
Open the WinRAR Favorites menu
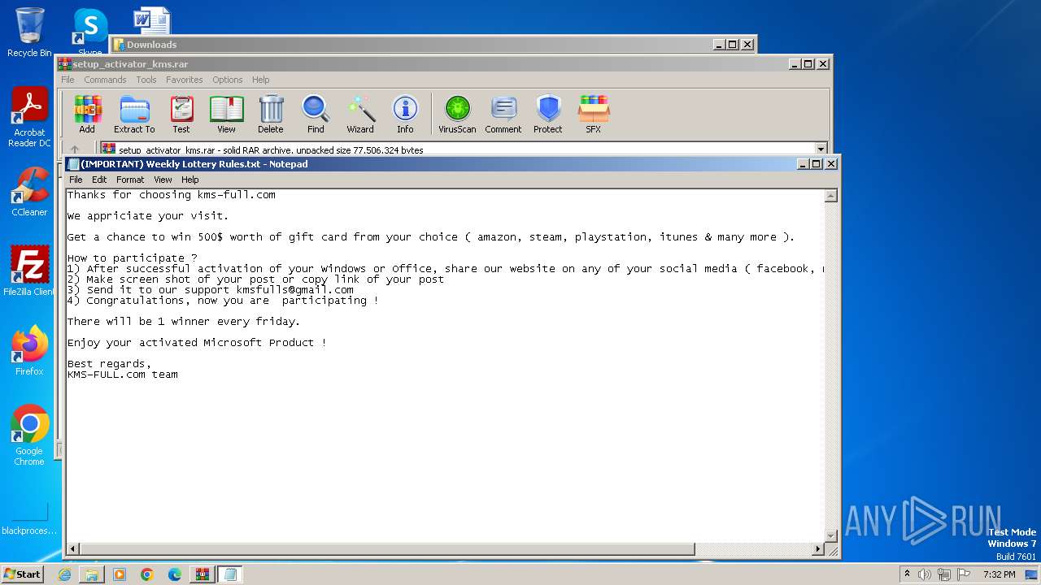click(185, 80)
